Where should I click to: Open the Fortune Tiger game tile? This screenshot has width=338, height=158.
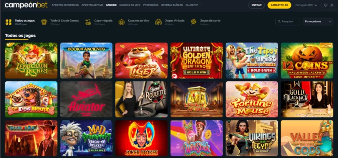(x=141, y=61)
